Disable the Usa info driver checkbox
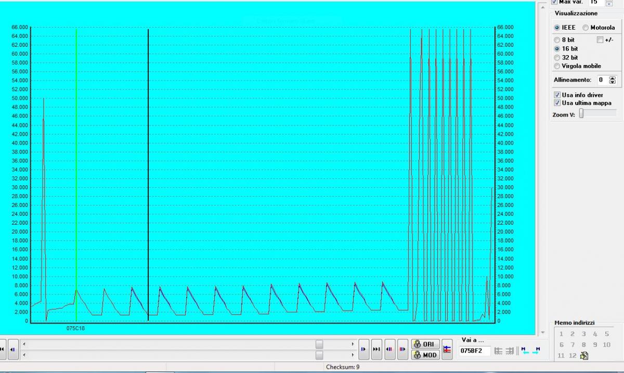The width and height of the screenshot is (624, 373). pos(557,95)
